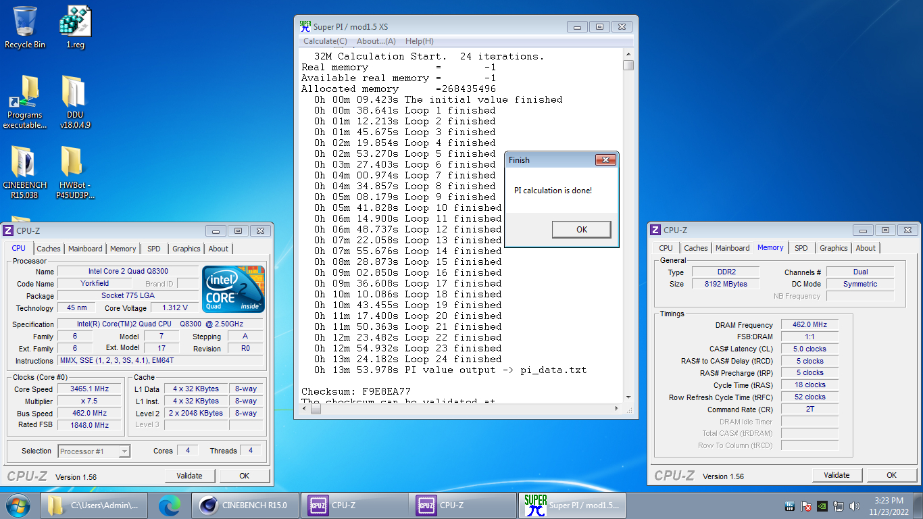Image resolution: width=923 pixels, height=519 pixels.
Task: Click the Core Voltage value 1.312 V
Action: (x=175, y=308)
